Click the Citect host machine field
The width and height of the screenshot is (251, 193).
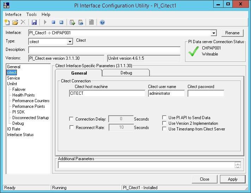tap(107, 93)
